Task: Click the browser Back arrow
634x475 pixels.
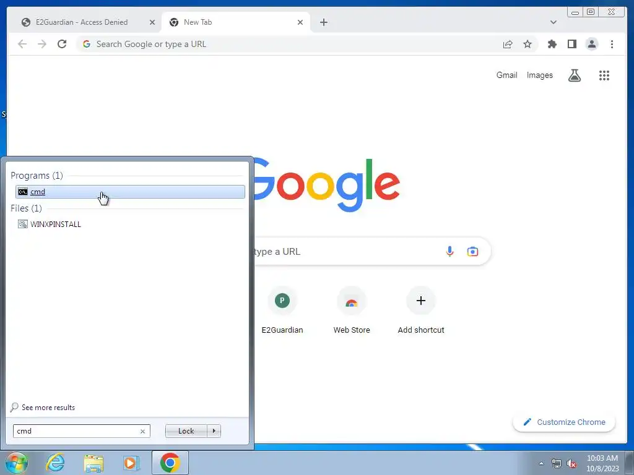Action: [x=22, y=44]
